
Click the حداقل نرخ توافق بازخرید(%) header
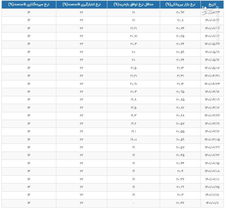pyautogui.click(x=134, y=4)
